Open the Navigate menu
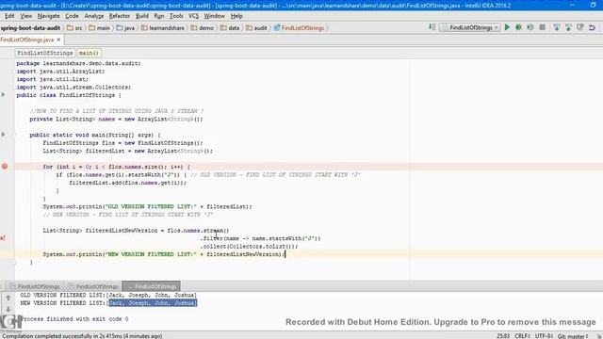The width and height of the screenshot is (603, 339). point(48,16)
